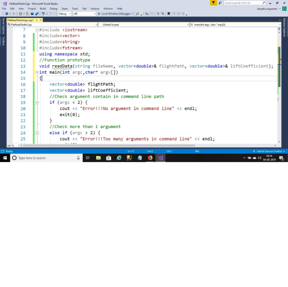Click the Navigate Backward toolbar icon

coord(7,14)
